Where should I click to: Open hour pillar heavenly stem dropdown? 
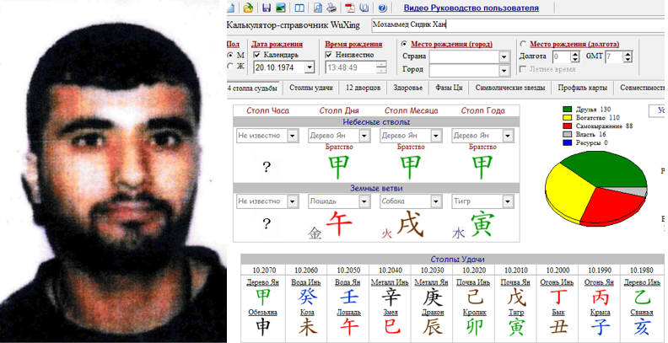pyautogui.click(x=292, y=136)
